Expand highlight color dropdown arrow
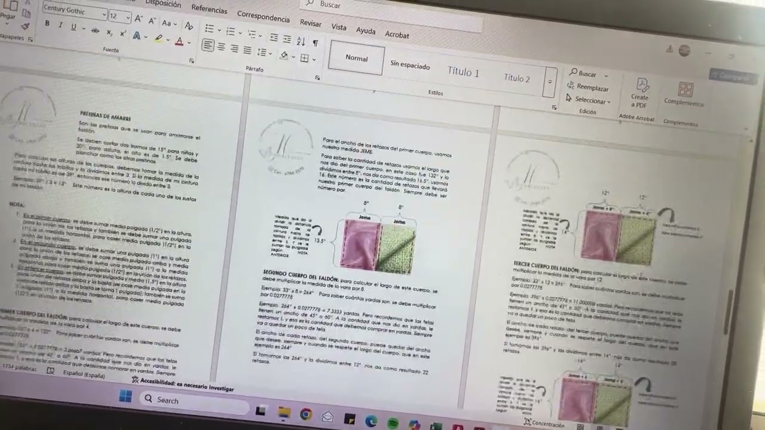Screen dimensions: 765x430 pyautogui.click(x=167, y=40)
